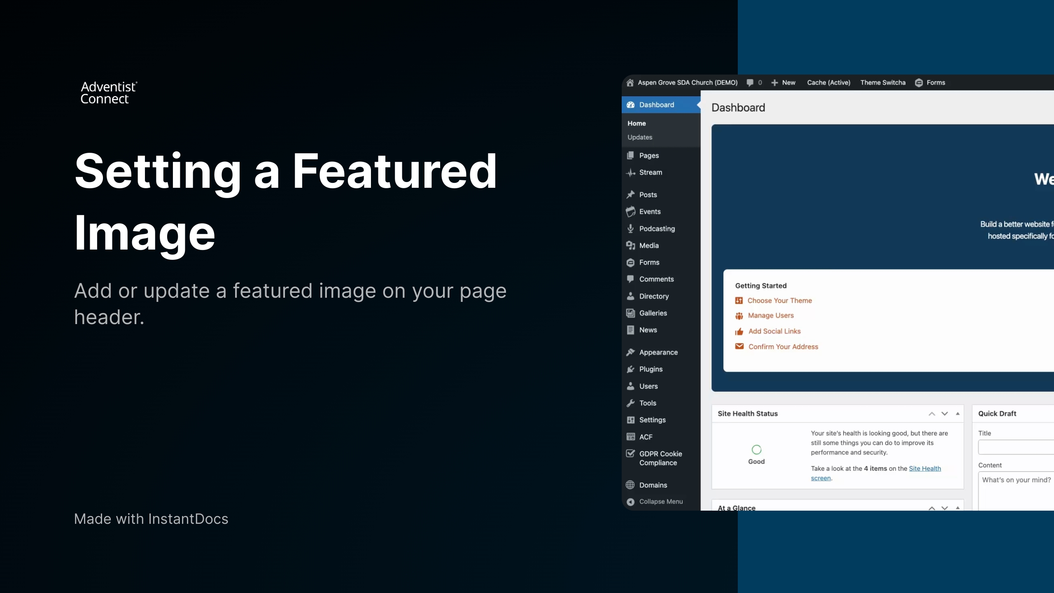Select GDPR Cookie Compliance menu item
The width and height of the screenshot is (1054, 593).
tap(660, 458)
